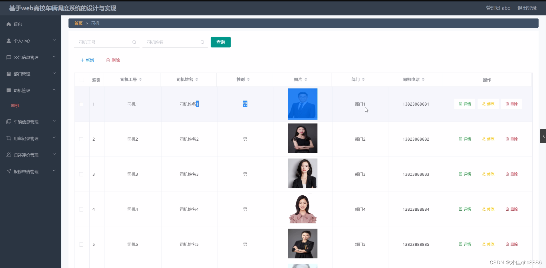The height and width of the screenshot is (268, 546).
Task: Click 删除 for 司机4 row
Action: coord(512,209)
